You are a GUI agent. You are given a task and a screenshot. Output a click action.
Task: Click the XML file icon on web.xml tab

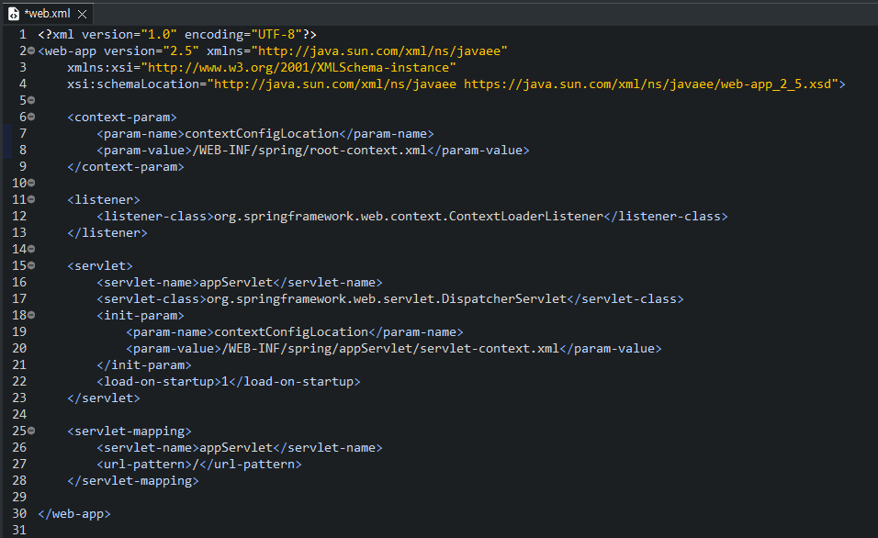click(x=14, y=14)
